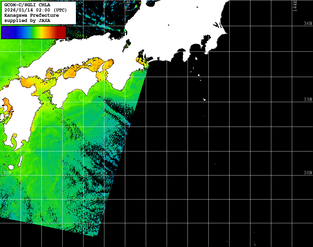
Task: Click the Kanagawa Prefecture label text
Action: coord(32,15)
